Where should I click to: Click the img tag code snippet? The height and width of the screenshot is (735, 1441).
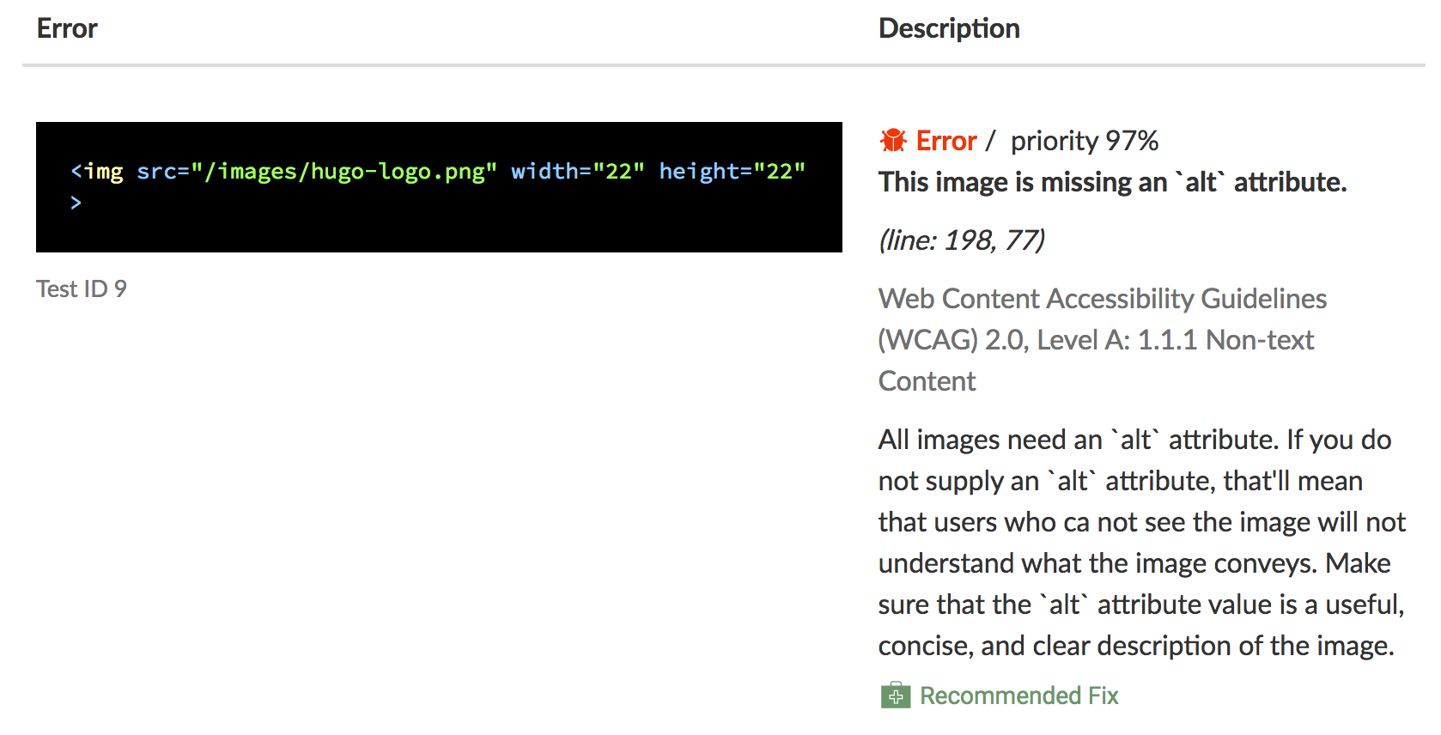(439, 187)
